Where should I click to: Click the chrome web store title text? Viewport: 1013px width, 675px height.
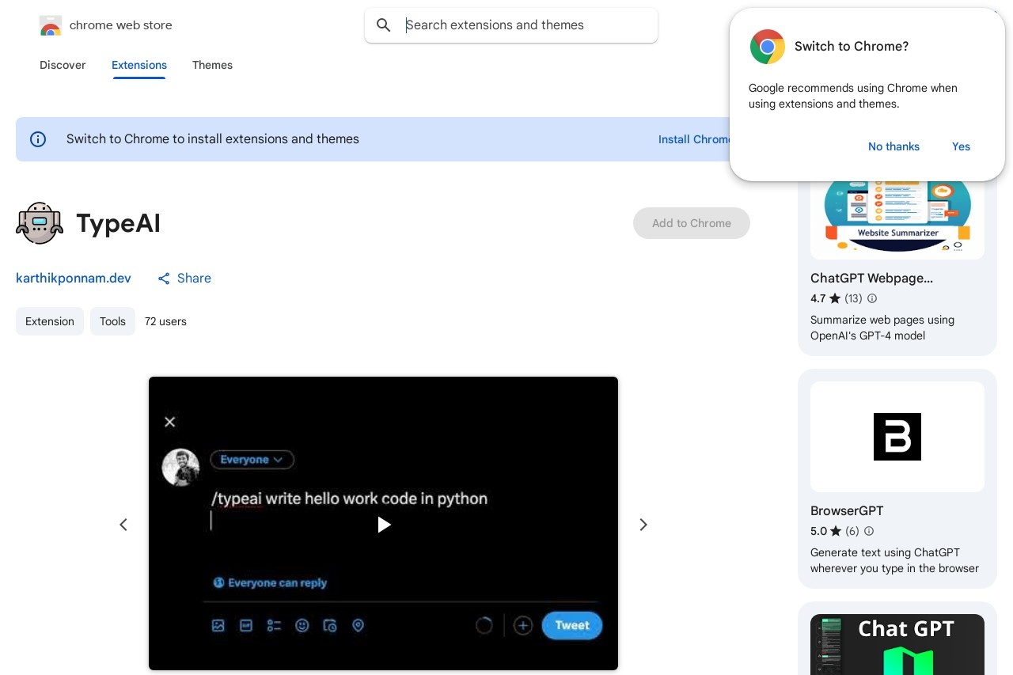121,25
